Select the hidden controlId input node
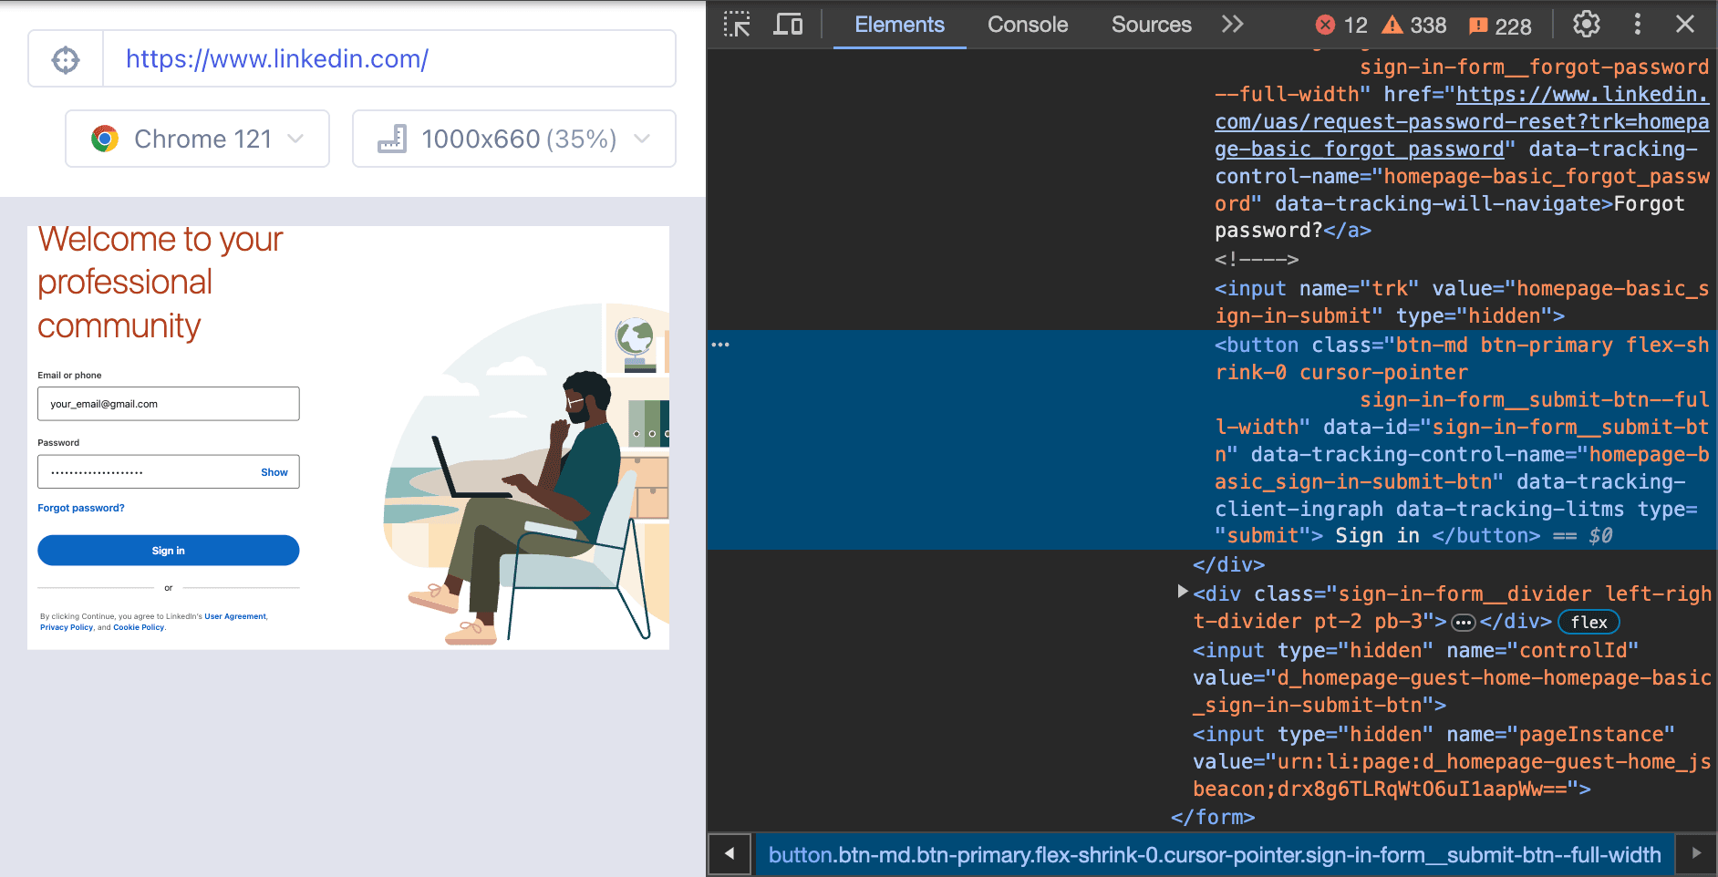The image size is (1718, 877). pyautogui.click(x=1452, y=677)
